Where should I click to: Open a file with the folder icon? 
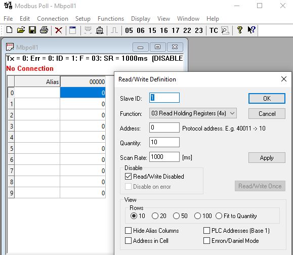tap(21, 30)
